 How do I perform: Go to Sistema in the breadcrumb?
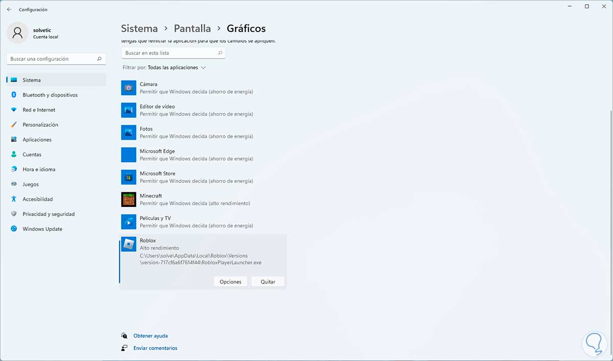(x=139, y=29)
